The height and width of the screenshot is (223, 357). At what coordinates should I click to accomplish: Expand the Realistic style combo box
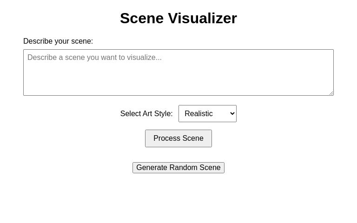[x=207, y=114]
